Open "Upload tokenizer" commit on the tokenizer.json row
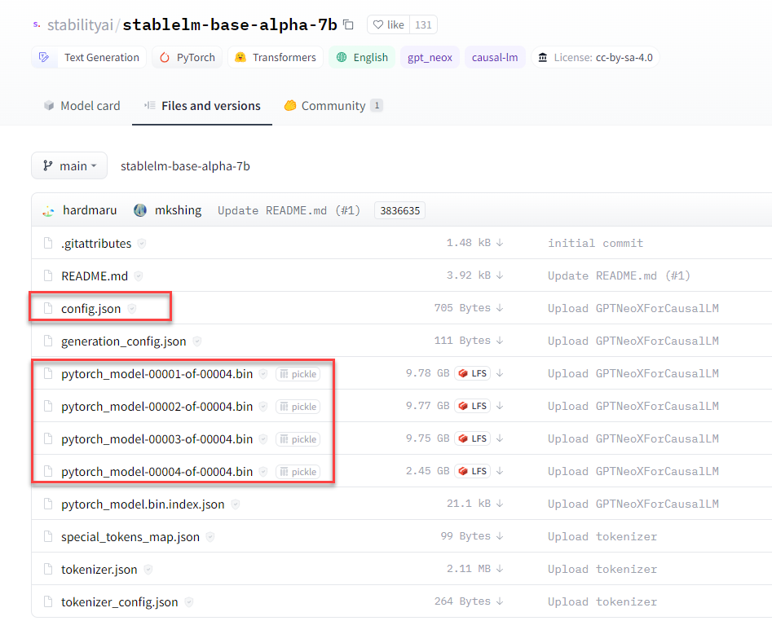The width and height of the screenshot is (772, 643). tap(602, 569)
